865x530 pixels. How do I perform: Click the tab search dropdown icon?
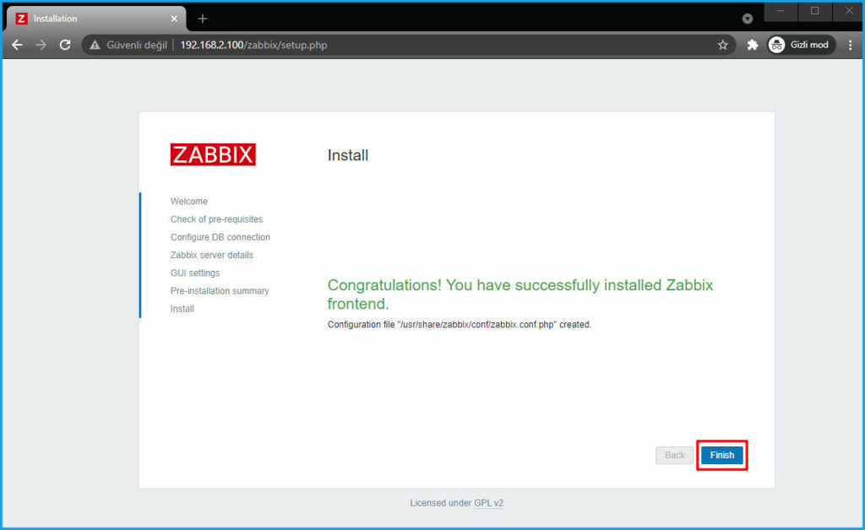pos(748,19)
